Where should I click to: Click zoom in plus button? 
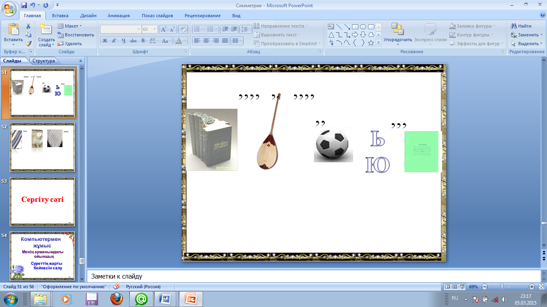(532, 287)
